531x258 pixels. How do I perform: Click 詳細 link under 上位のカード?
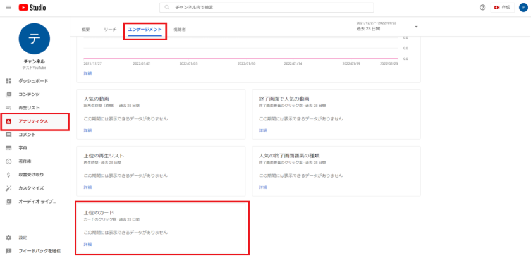88,244
